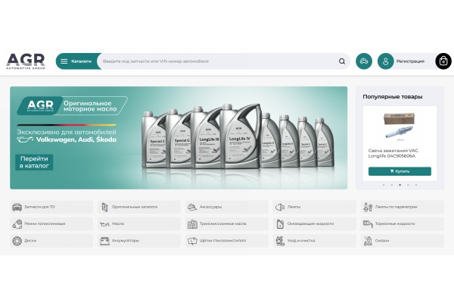
Task: Click the Регистрация link
Action: 410,61
